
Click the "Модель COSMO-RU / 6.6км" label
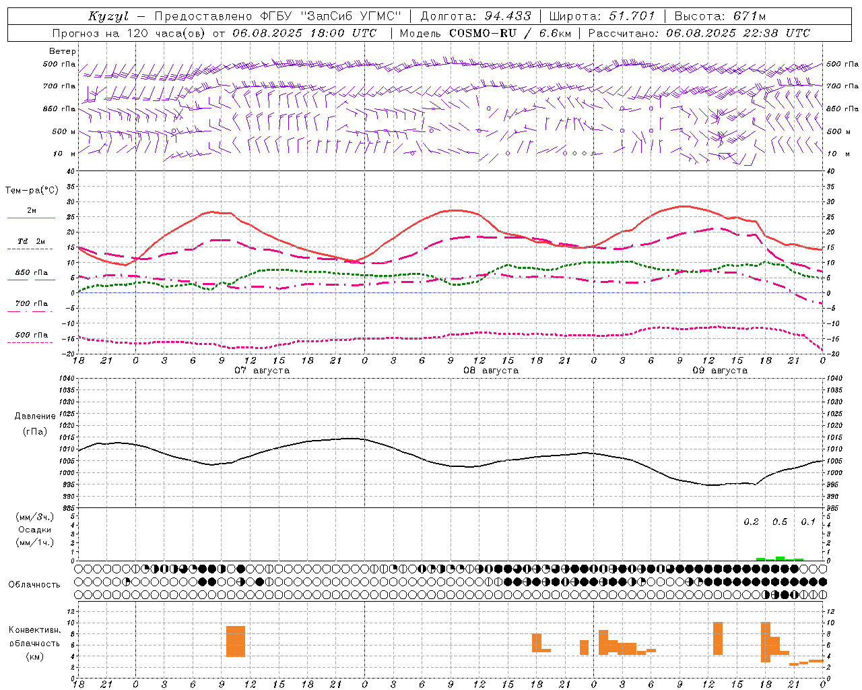(486, 33)
